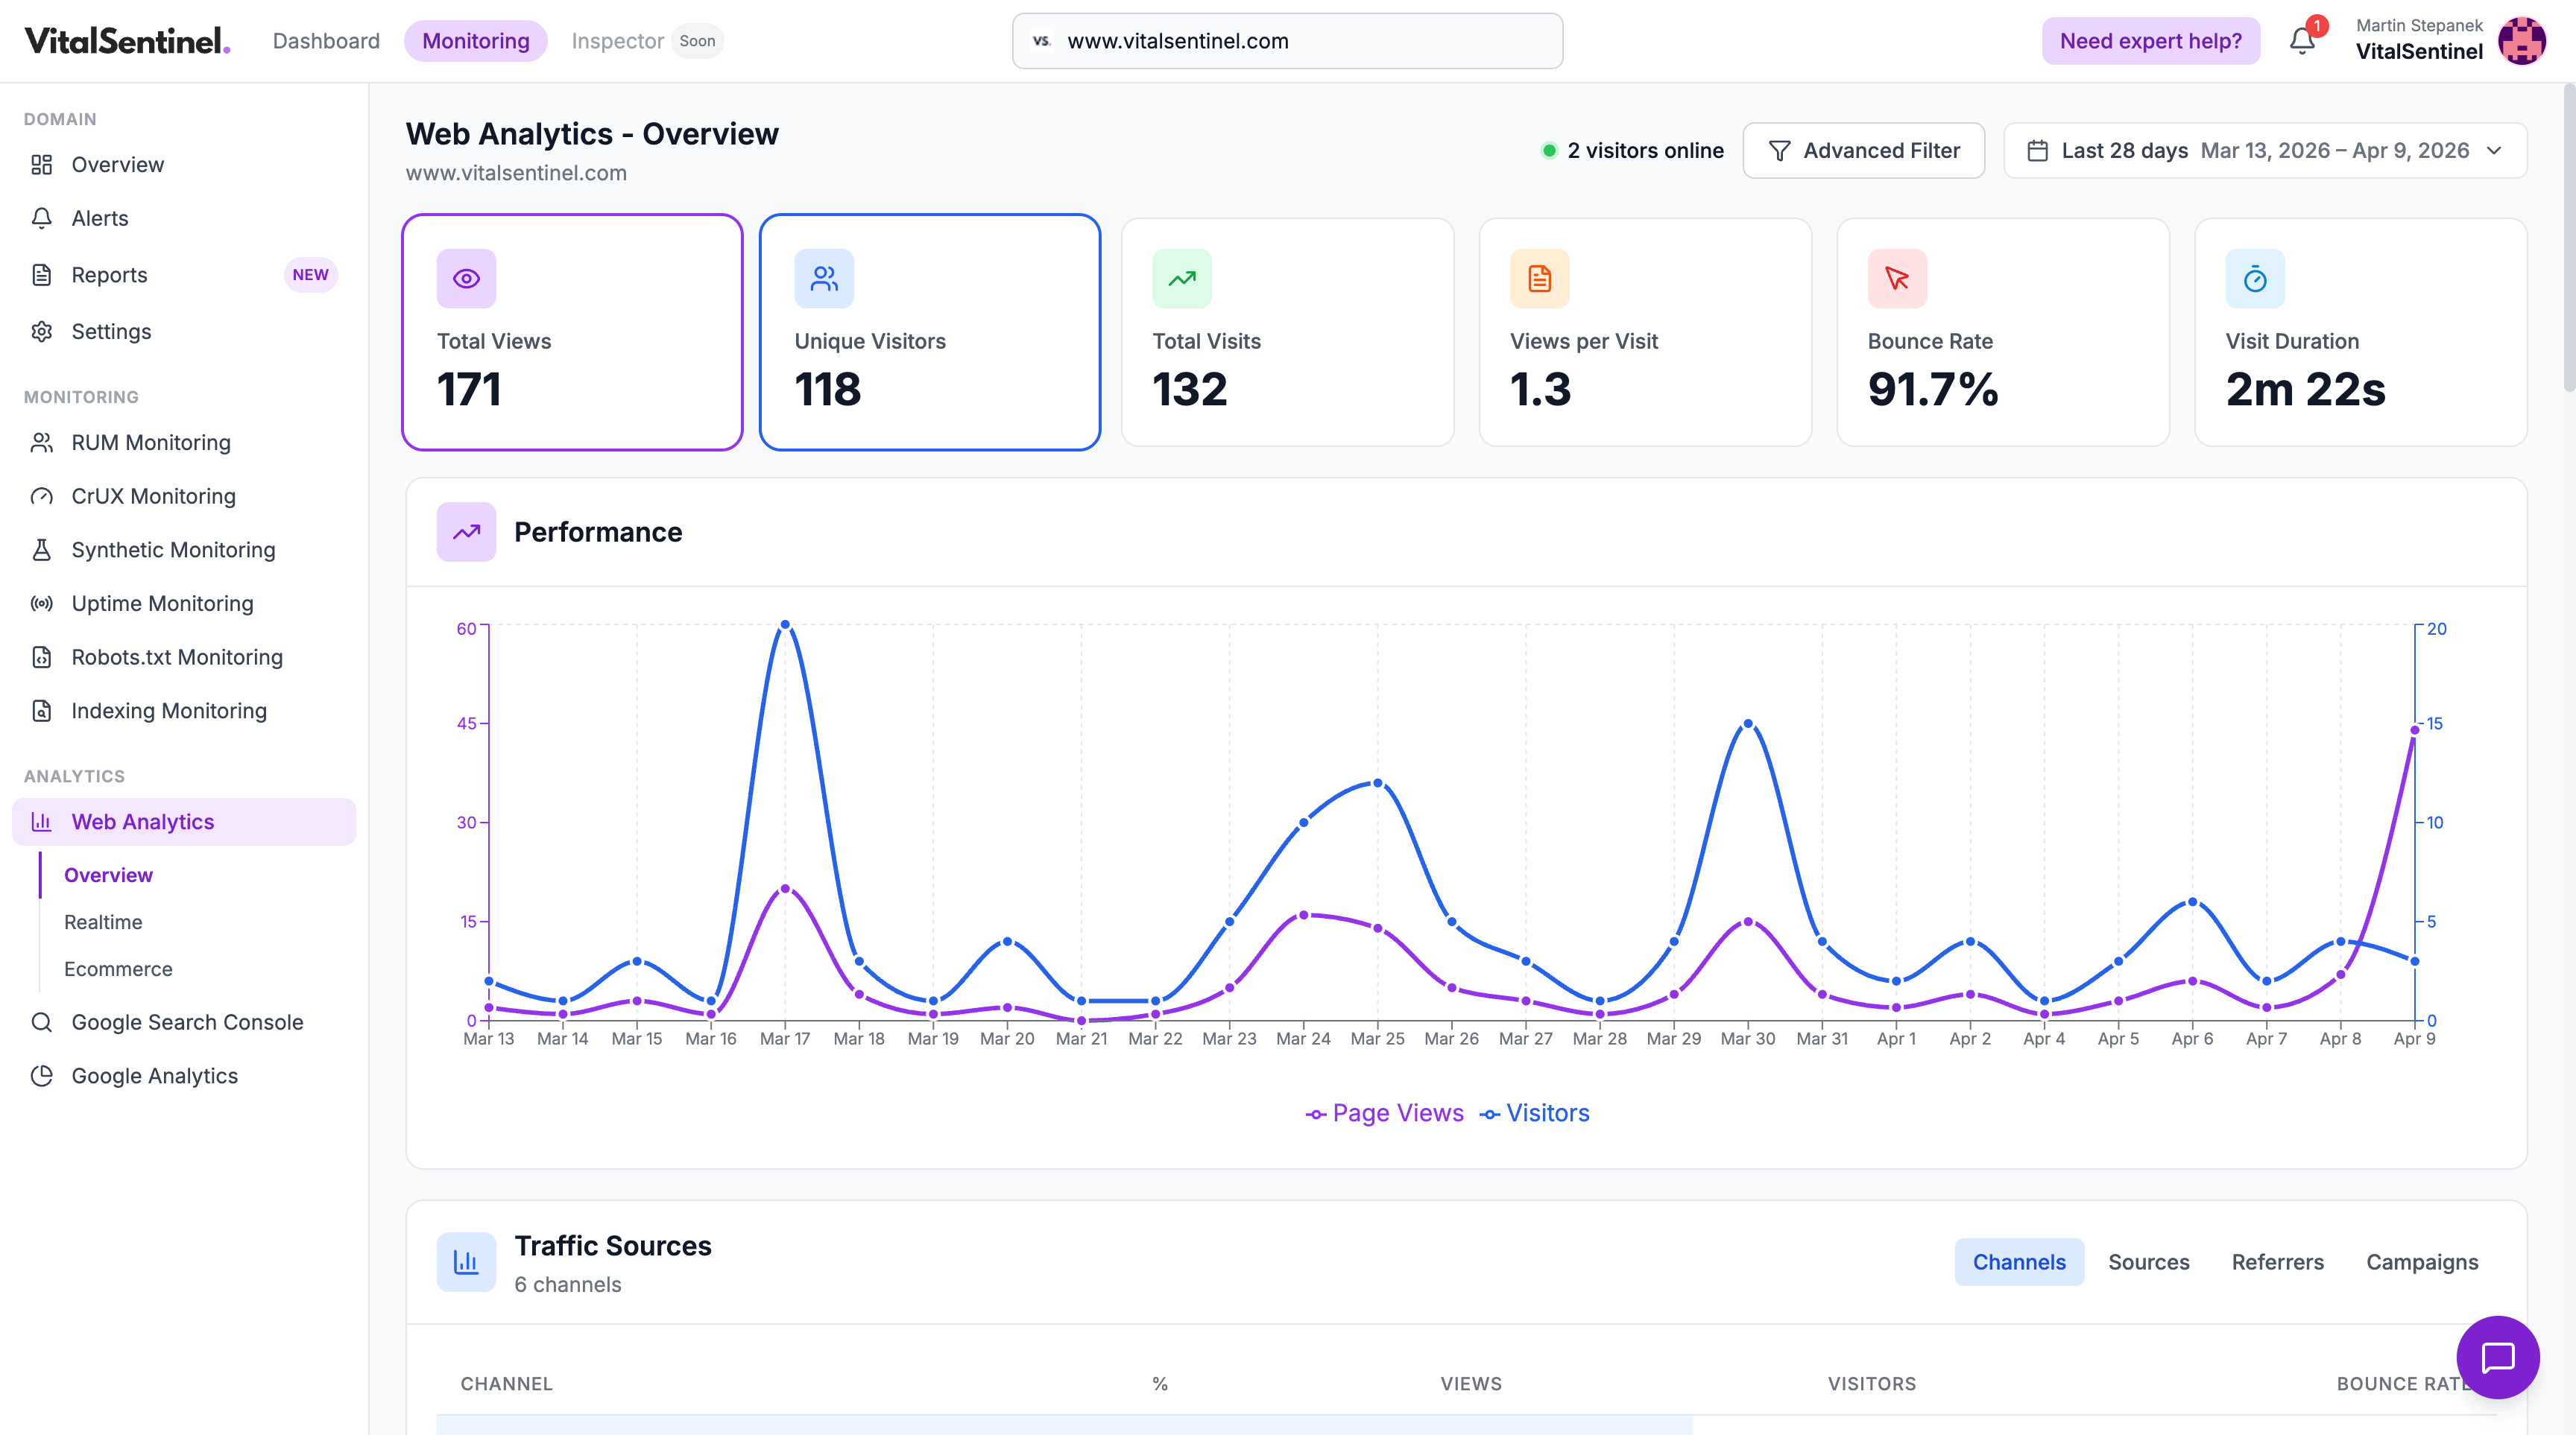Click the Need expert help button
Screen dimensions: 2576x1435
(x=2151, y=40)
